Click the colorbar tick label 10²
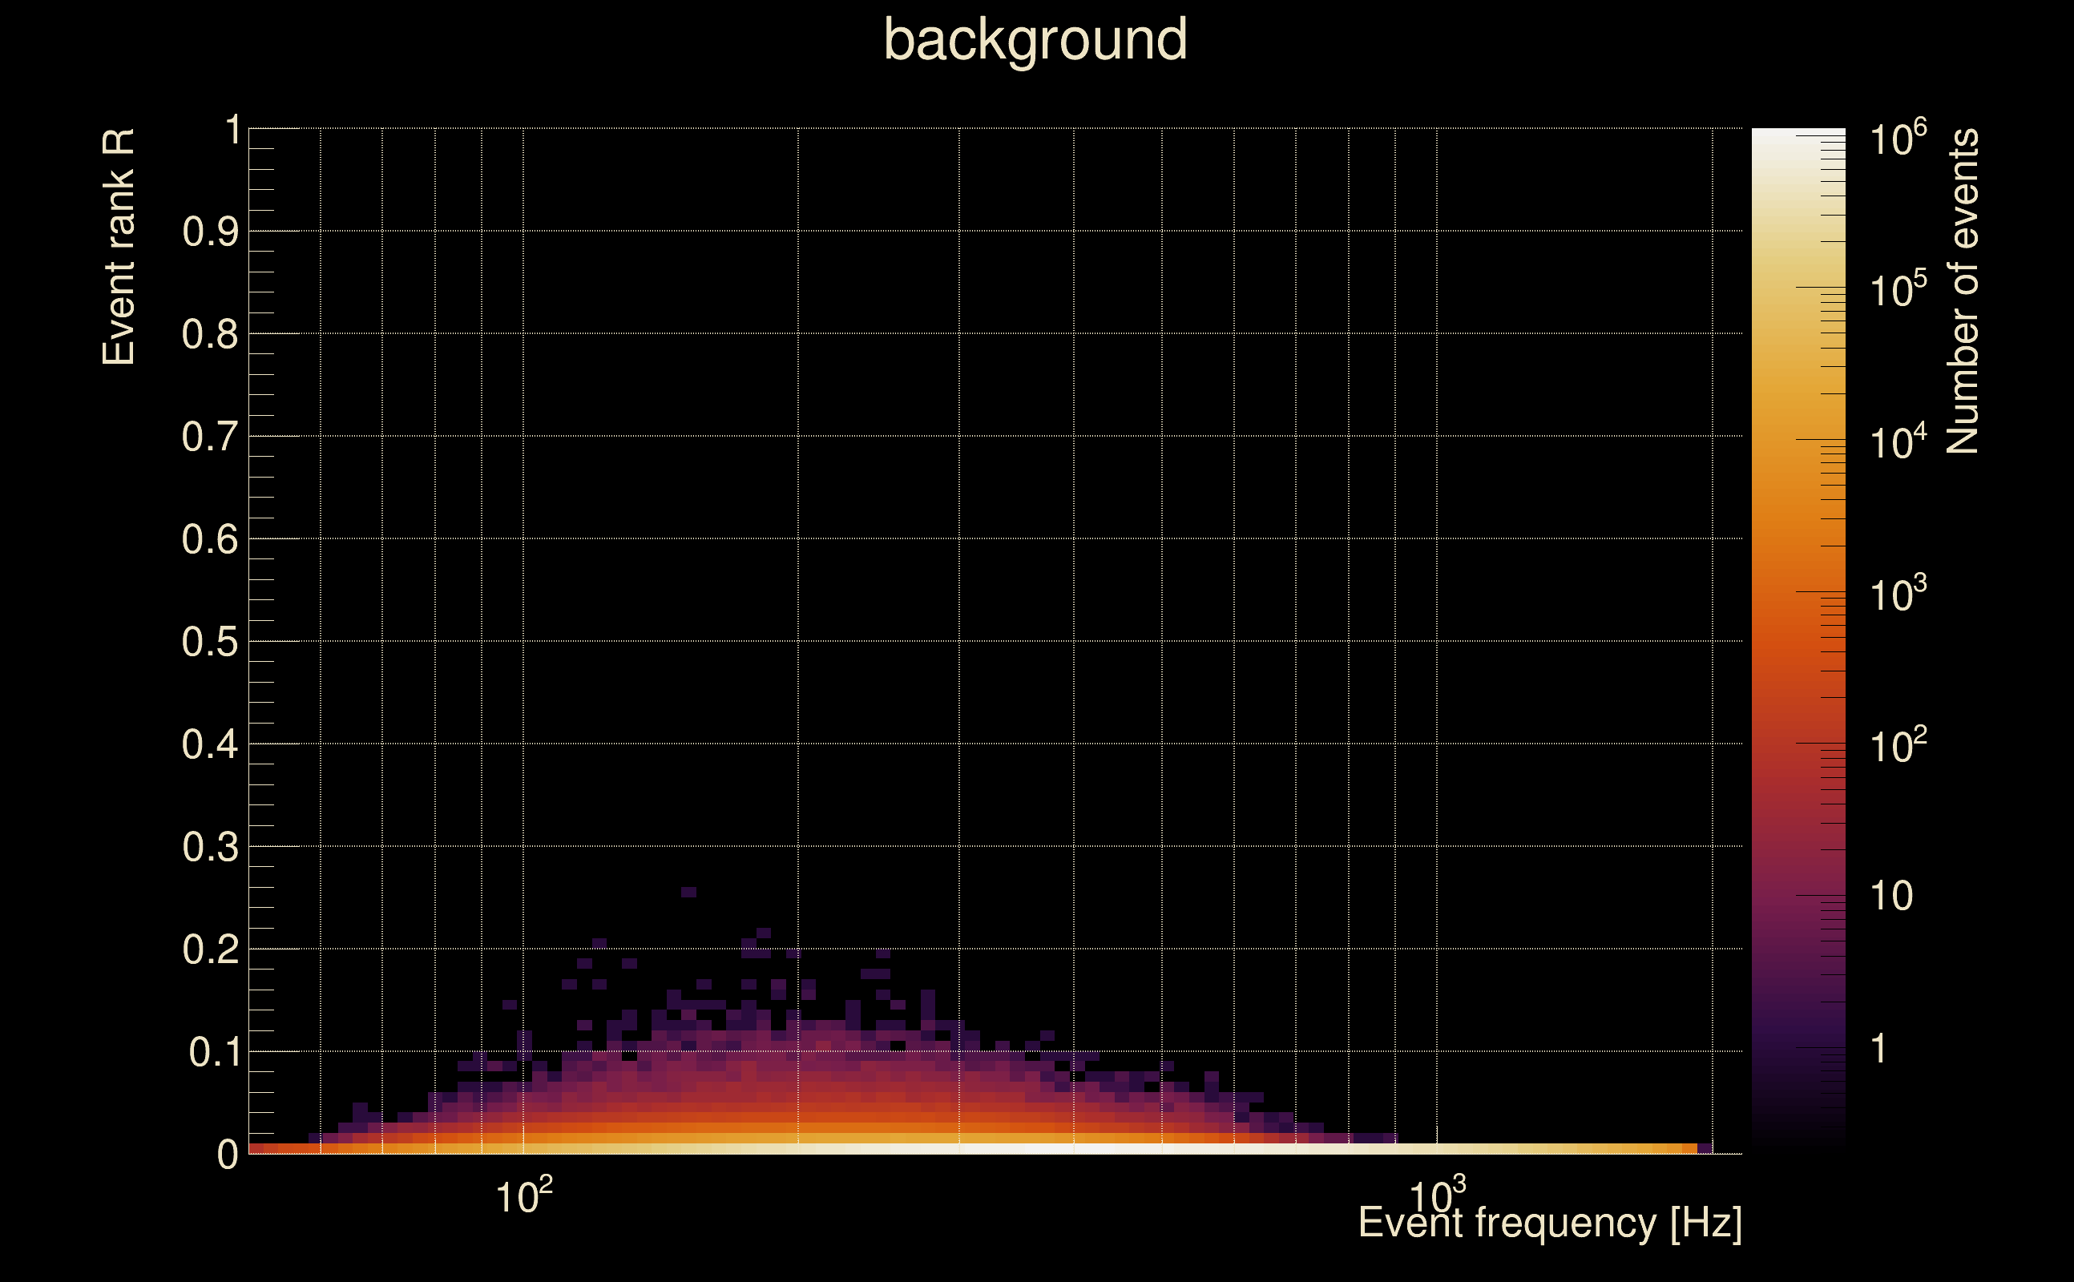The height and width of the screenshot is (1282, 2074). click(1898, 746)
